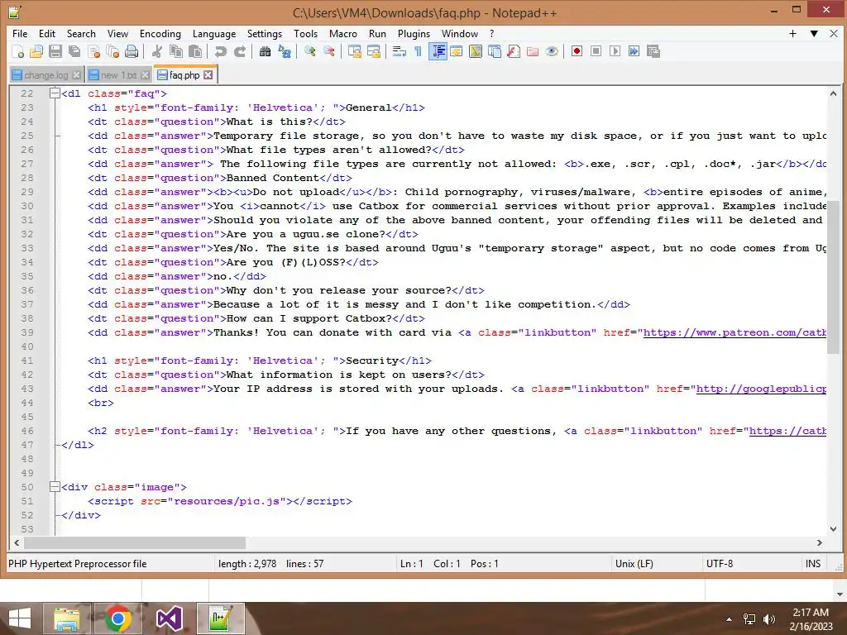Collapse the div class image fold marker
The image size is (847, 635).
click(54, 486)
